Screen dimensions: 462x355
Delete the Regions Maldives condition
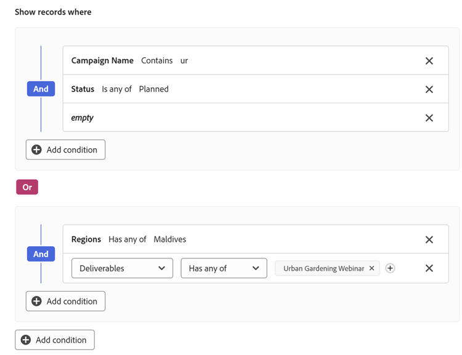click(x=429, y=239)
